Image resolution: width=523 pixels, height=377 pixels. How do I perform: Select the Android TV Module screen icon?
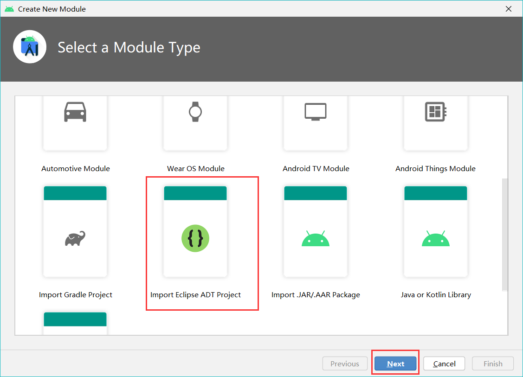(x=316, y=112)
